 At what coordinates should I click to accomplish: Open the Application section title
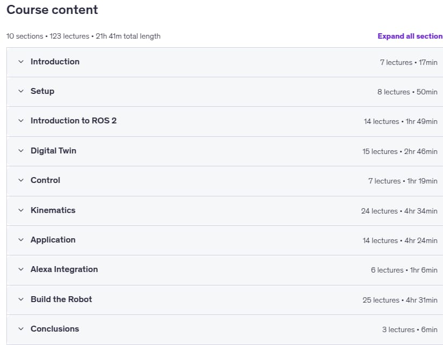click(53, 240)
